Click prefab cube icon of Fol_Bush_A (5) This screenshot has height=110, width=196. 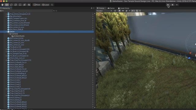[x=8, y=47]
